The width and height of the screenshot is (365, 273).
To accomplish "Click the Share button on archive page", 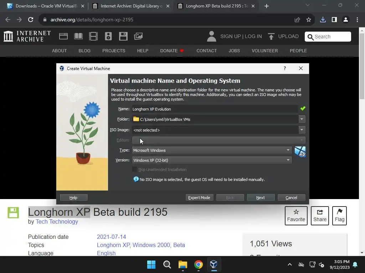I will [x=320, y=216].
